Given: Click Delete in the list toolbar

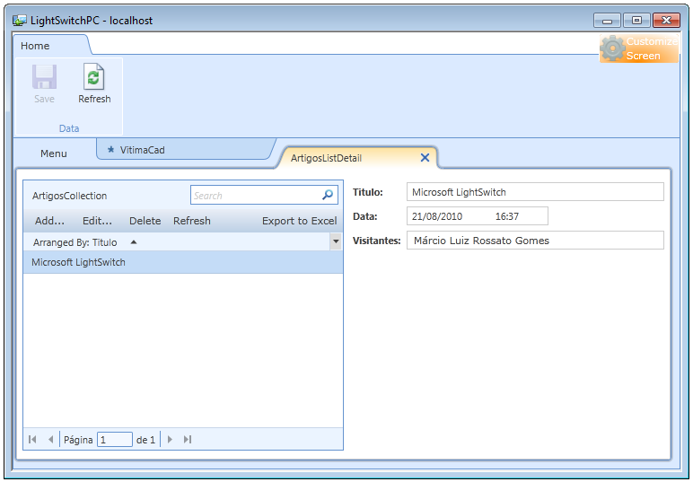Looking at the screenshot, I should coord(145,221).
